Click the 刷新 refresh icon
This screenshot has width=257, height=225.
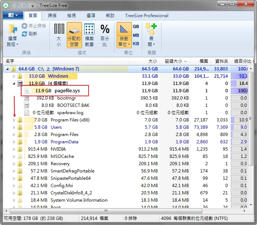click(x=24, y=34)
